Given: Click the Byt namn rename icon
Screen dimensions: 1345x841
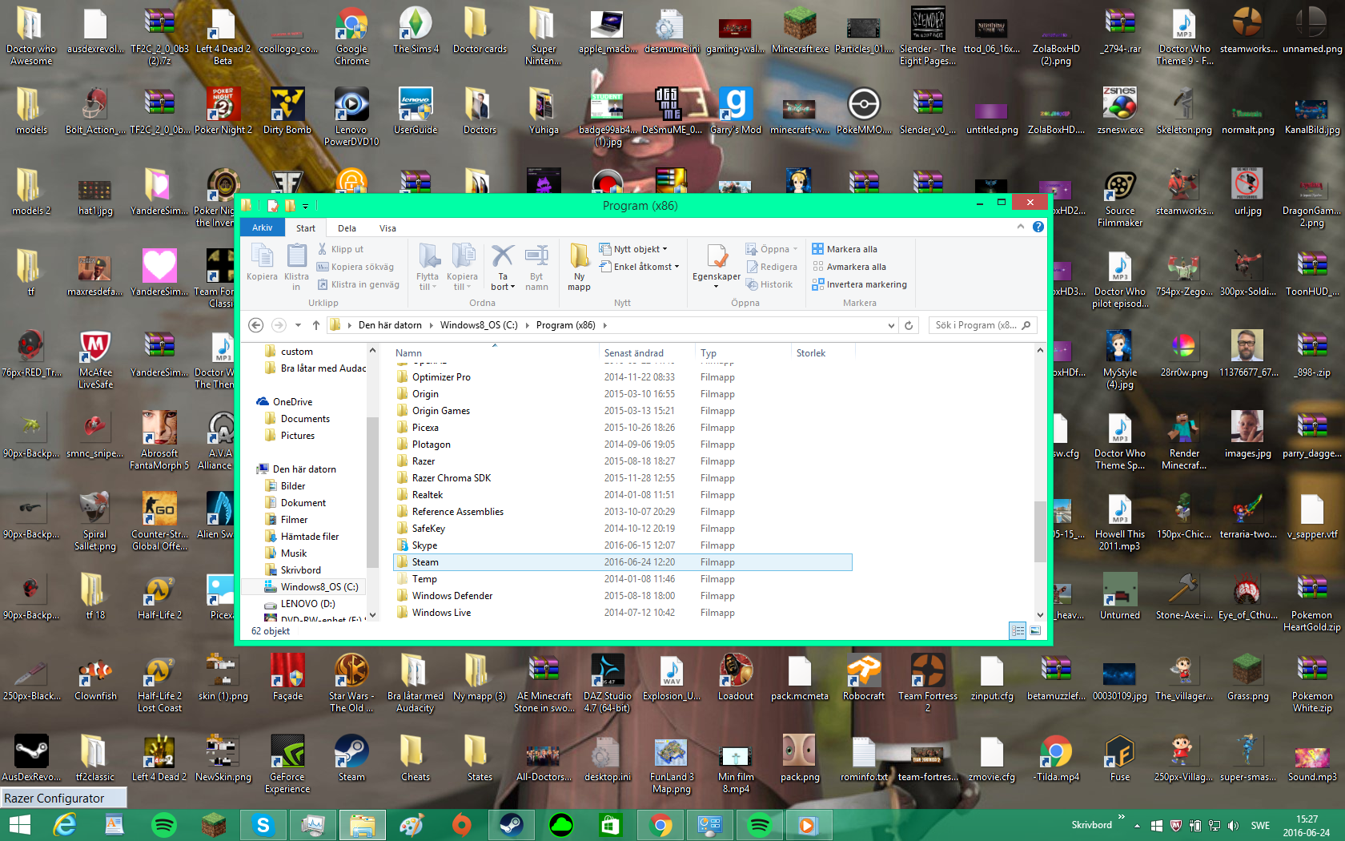Looking at the screenshot, I should (x=536, y=267).
